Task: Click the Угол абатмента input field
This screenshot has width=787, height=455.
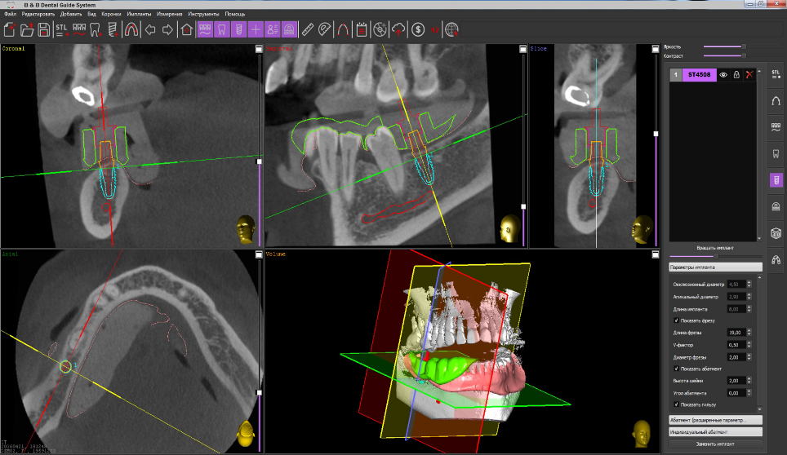Action: [736, 393]
